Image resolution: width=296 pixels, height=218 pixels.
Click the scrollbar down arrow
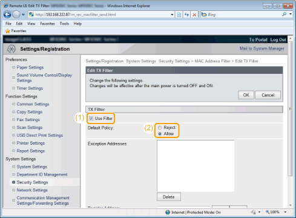click(x=290, y=205)
